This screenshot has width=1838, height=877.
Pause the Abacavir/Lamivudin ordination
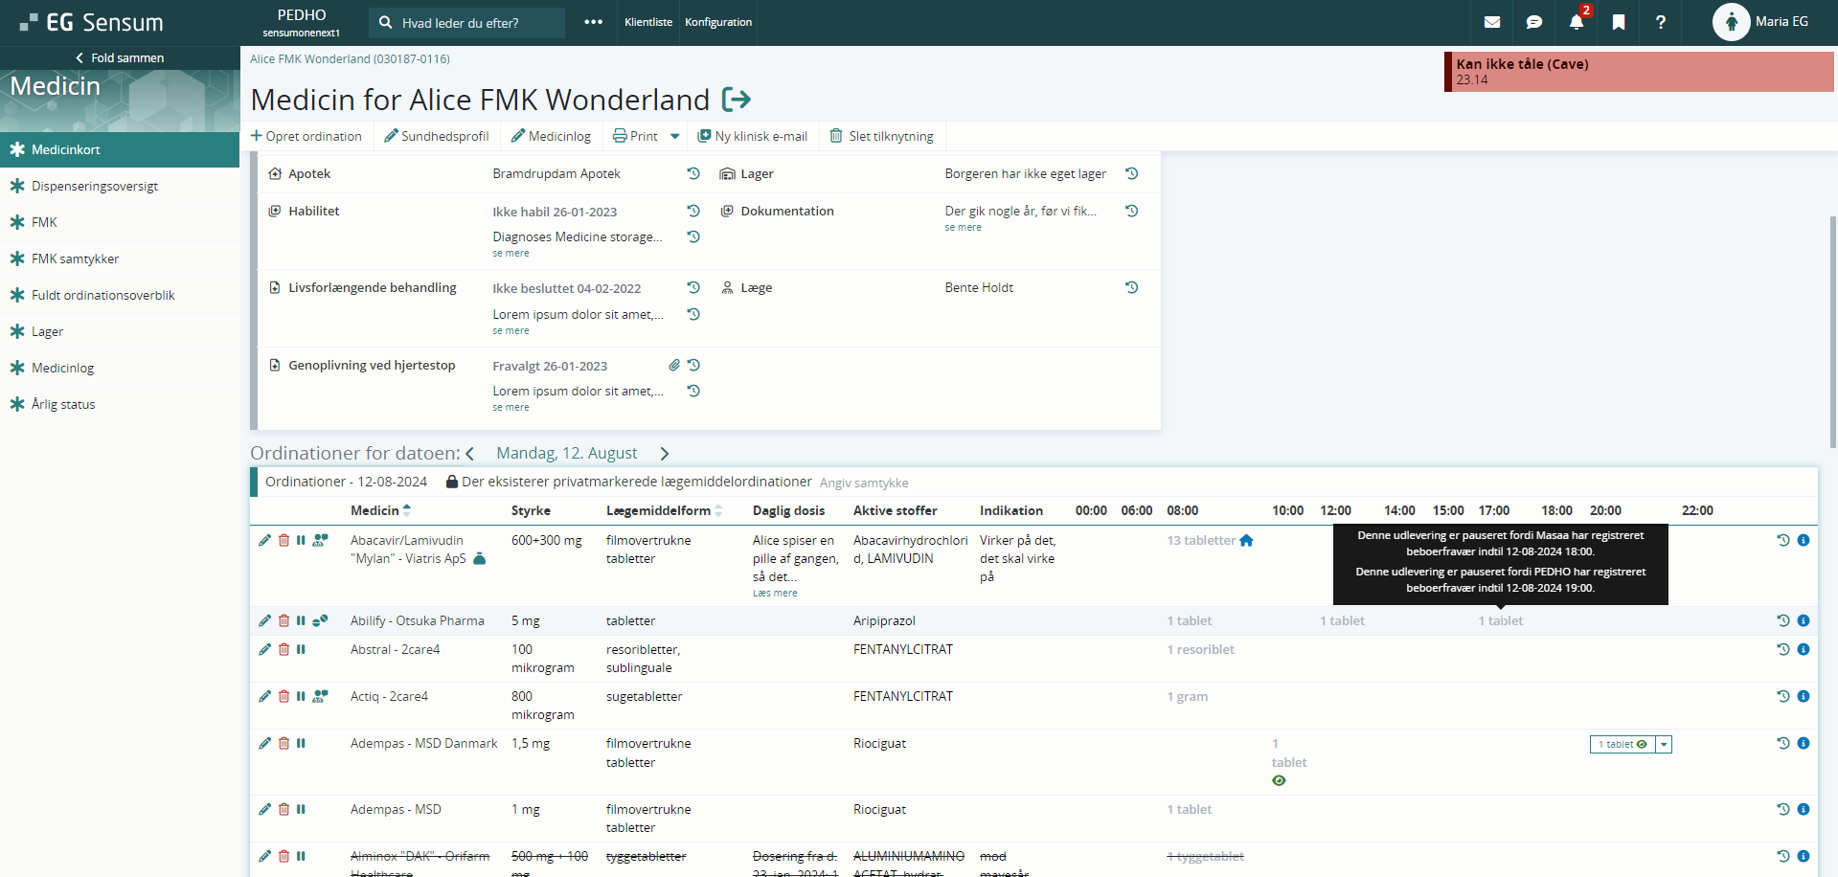[301, 540]
